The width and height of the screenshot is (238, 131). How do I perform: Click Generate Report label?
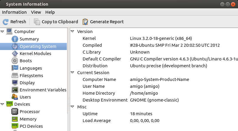107,22
